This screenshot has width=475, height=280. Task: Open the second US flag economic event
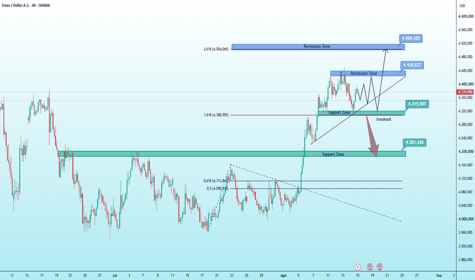[380, 267]
